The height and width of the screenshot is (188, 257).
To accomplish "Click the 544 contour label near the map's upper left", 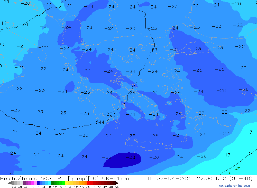I will tap(10, 29).
